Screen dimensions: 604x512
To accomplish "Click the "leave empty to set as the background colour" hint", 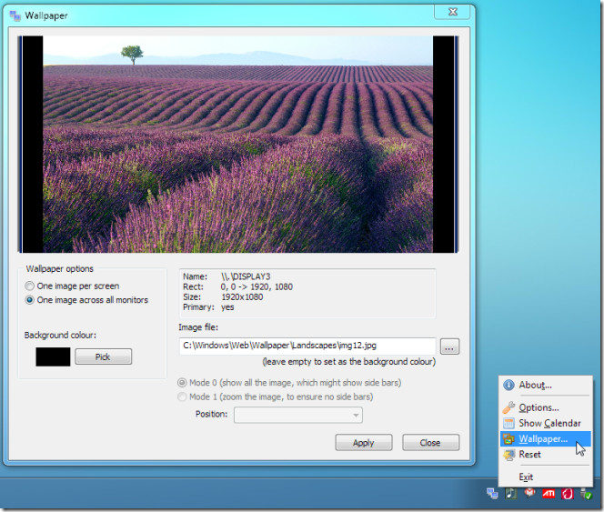I will click(x=349, y=362).
